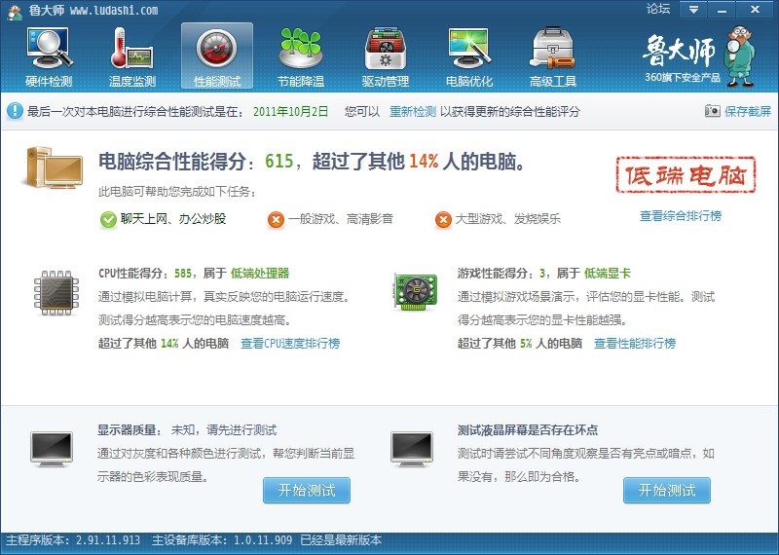Click the green graphics card icon
779x555 pixels.
pos(416,291)
